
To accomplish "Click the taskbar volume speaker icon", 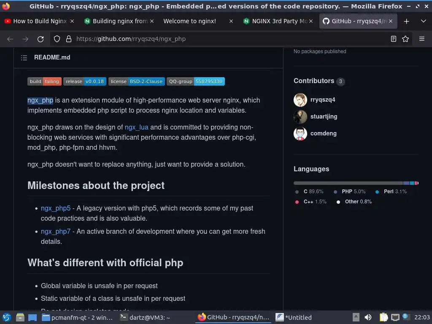I will click(368, 317).
